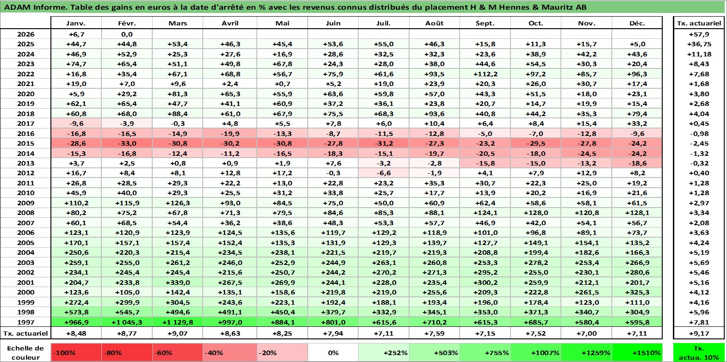Click the +1 045,3 cell

coord(127,322)
